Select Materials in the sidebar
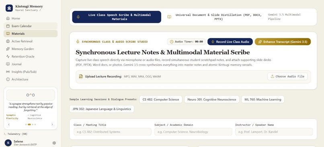 [x=31, y=34]
